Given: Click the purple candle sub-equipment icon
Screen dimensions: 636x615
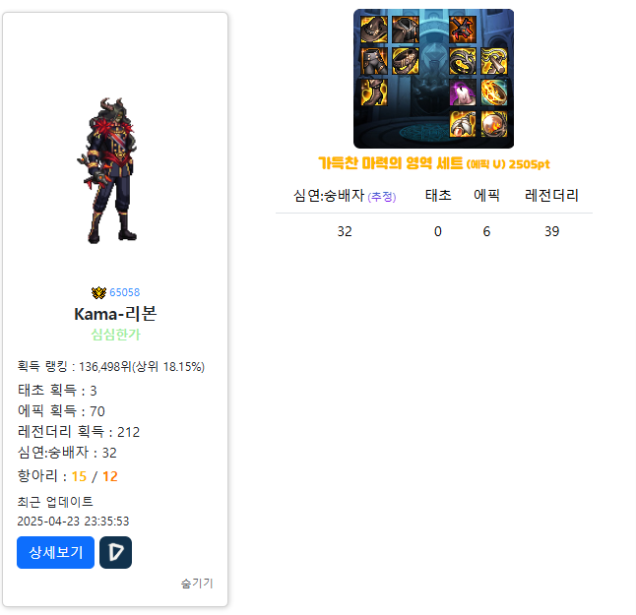Looking at the screenshot, I should [463, 92].
